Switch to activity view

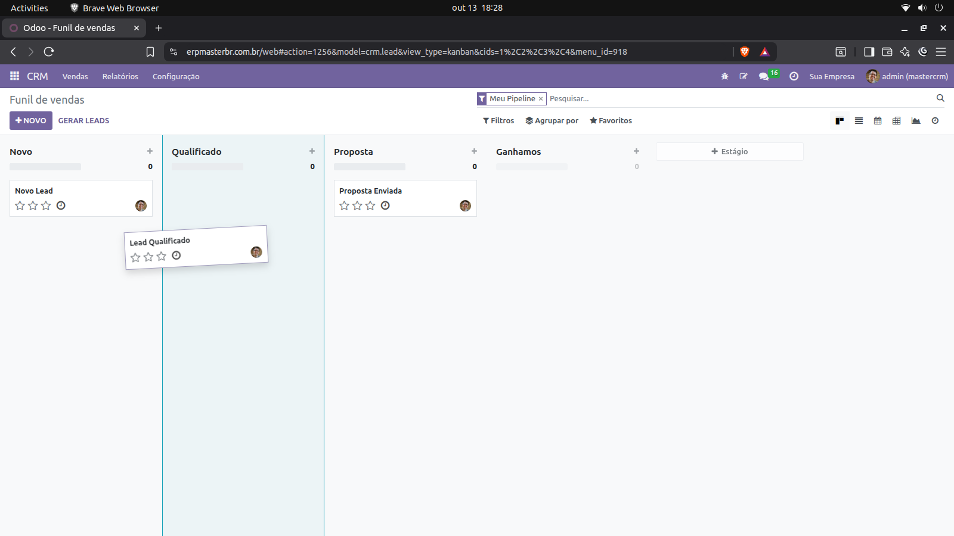coord(935,121)
